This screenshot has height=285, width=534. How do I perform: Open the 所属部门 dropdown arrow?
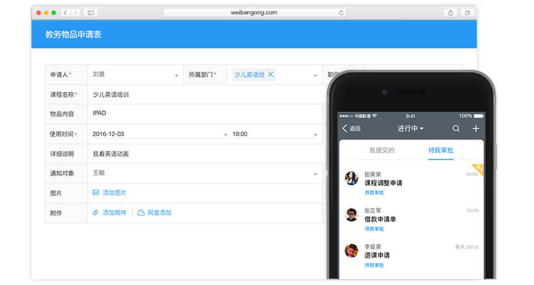point(315,75)
